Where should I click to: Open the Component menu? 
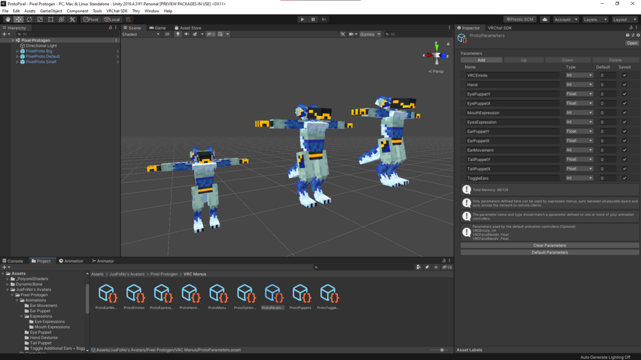[77, 11]
